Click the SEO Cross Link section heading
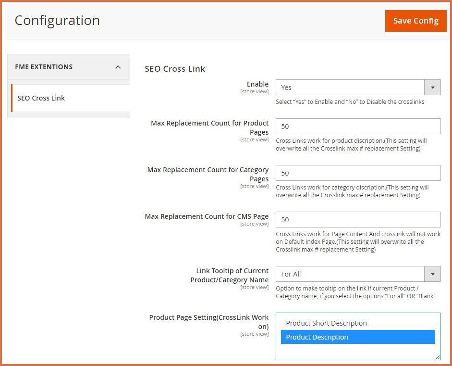The height and width of the screenshot is (366, 452). click(175, 69)
